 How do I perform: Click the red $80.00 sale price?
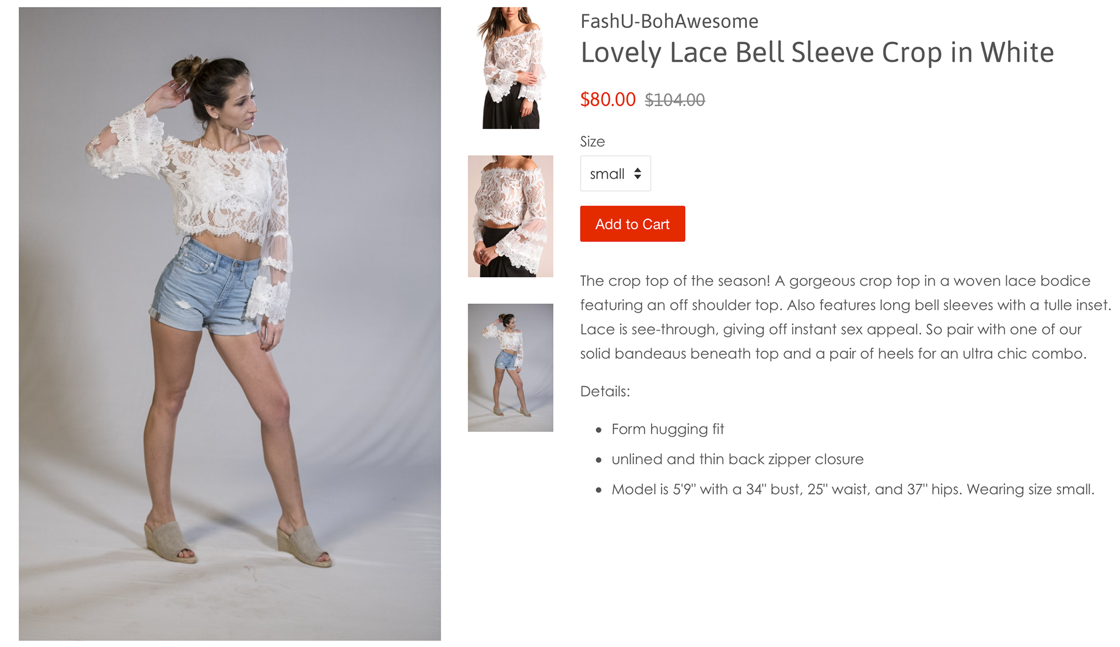pos(608,100)
